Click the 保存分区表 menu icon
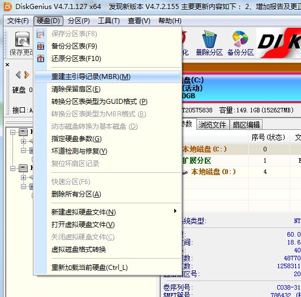The width and height of the screenshot is (301, 297). tap(41, 34)
